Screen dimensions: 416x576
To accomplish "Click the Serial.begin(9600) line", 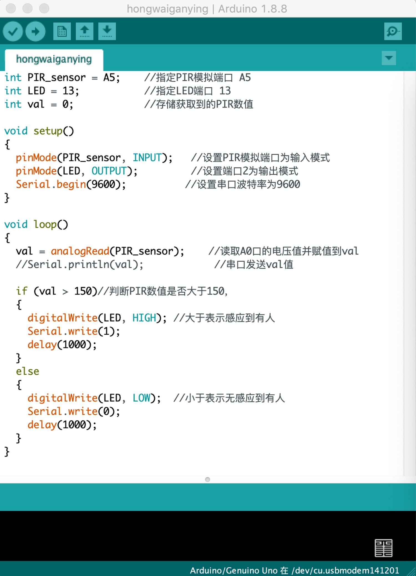I will pyautogui.click(x=71, y=184).
